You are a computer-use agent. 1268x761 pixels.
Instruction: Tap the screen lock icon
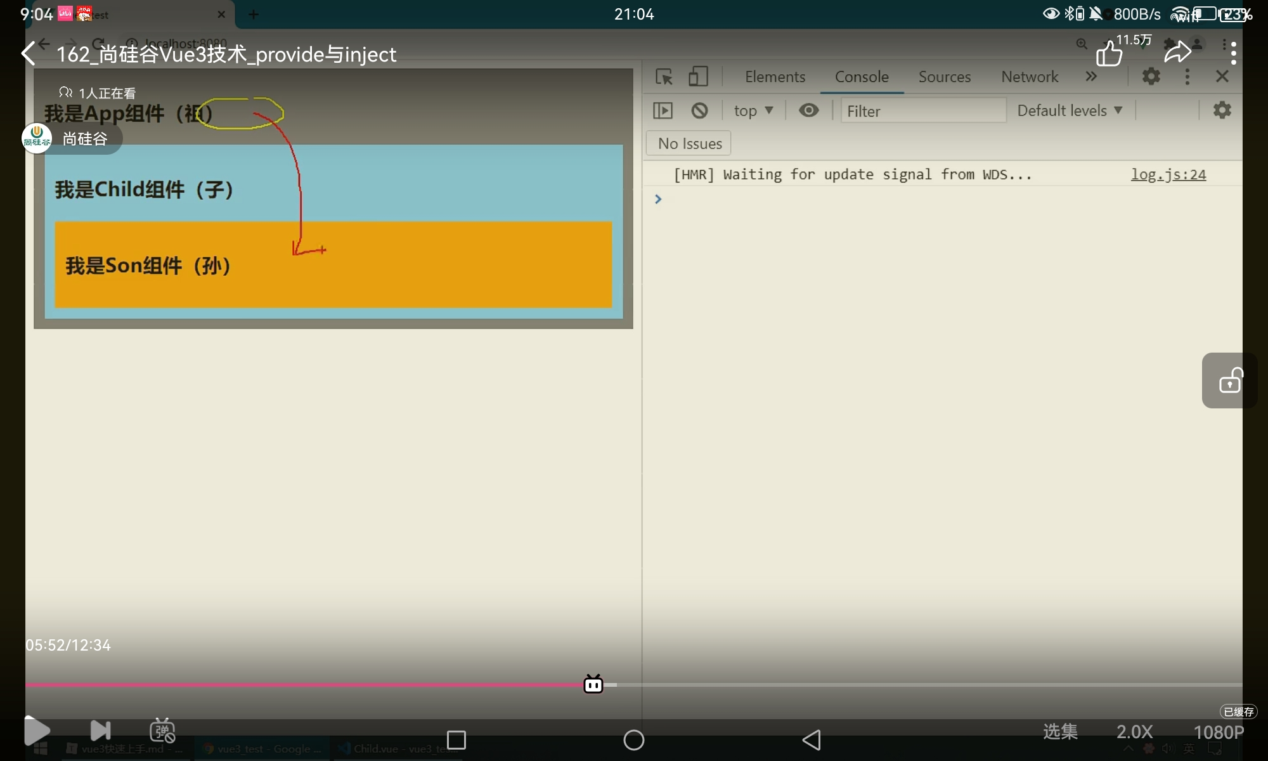[1230, 380]
